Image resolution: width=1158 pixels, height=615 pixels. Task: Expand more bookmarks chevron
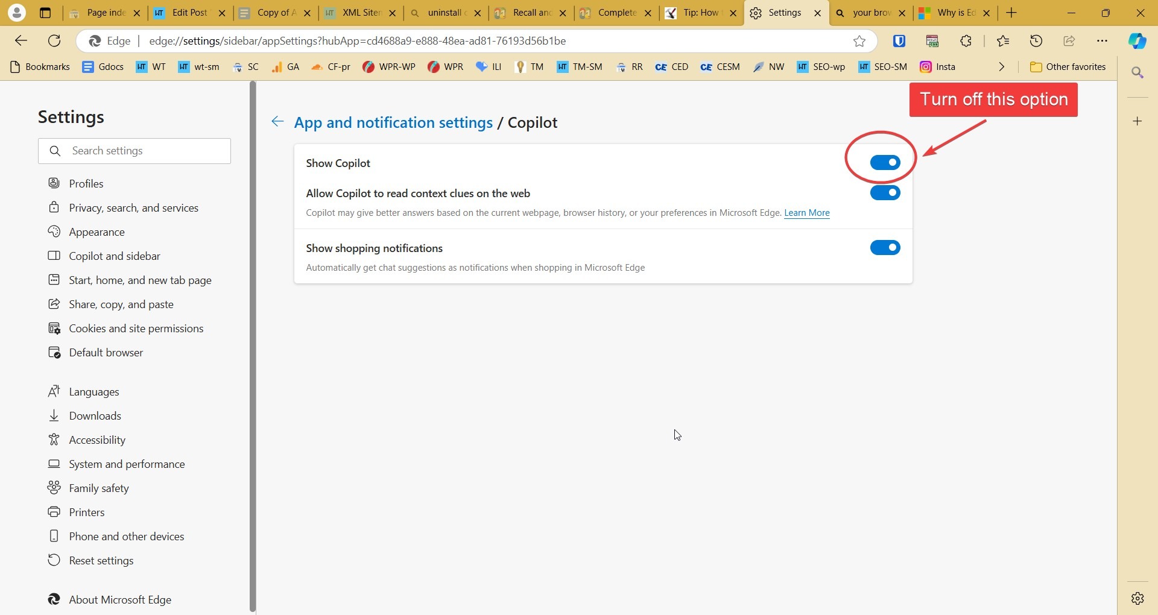(1002, 67)
